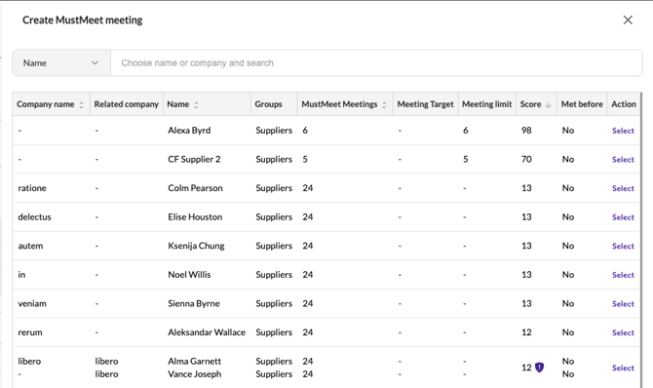Select CF Supplier 2 row
This screenshot has width=653, height=388.
pos(623,159)
